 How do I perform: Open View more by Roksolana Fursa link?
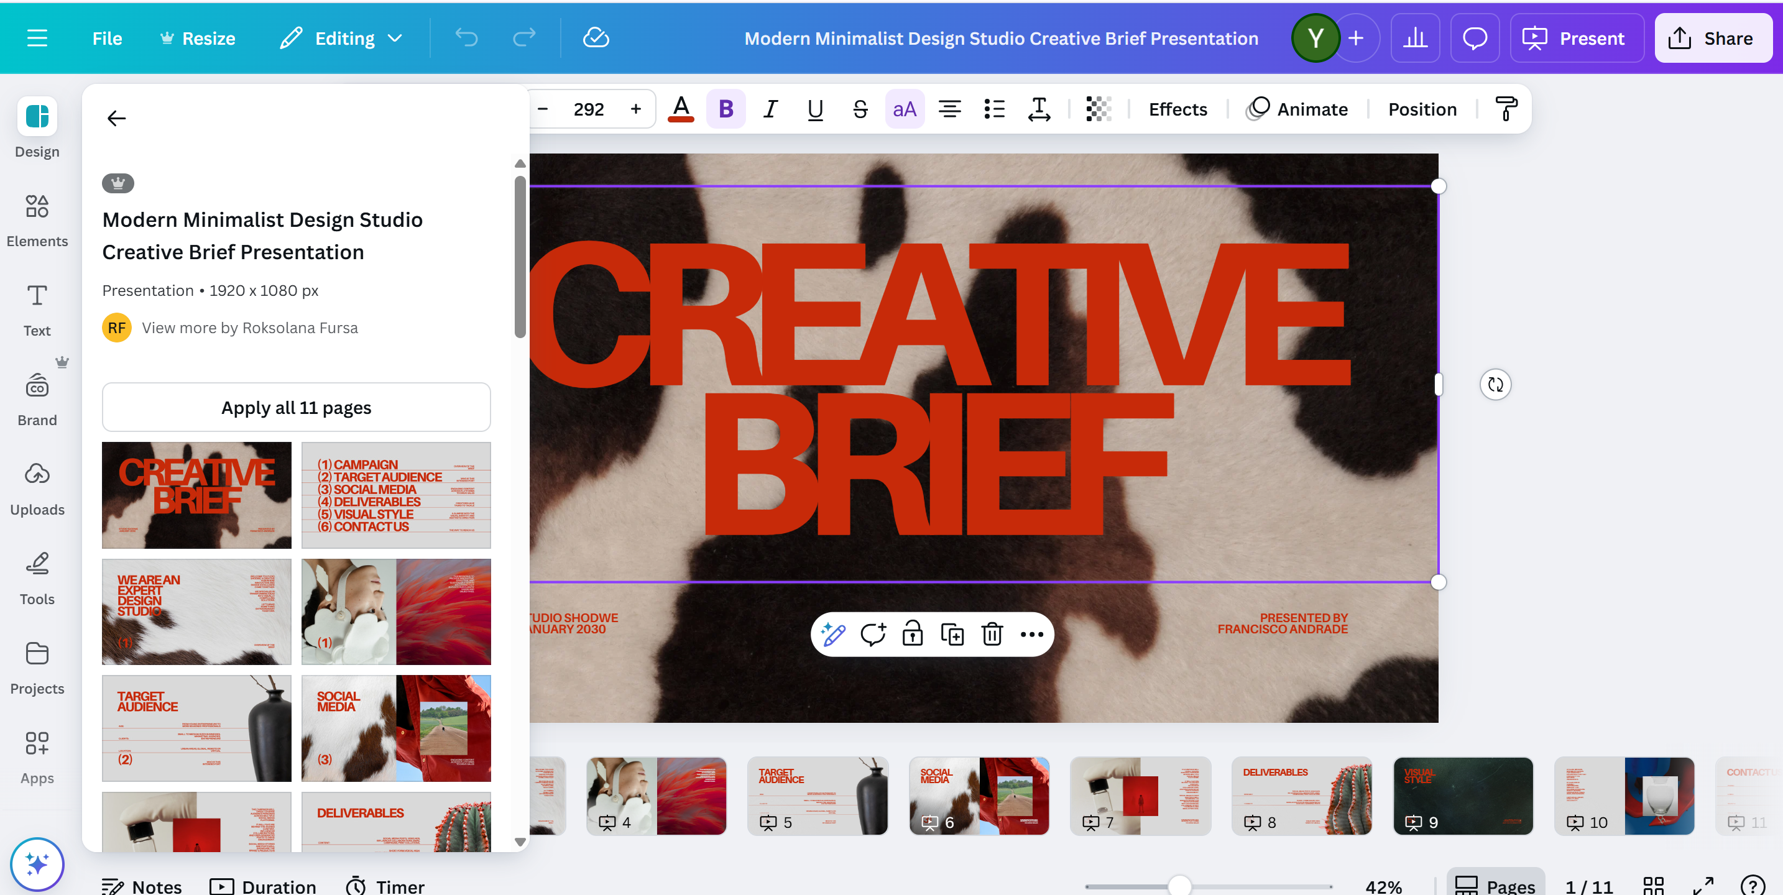[249, 328]
